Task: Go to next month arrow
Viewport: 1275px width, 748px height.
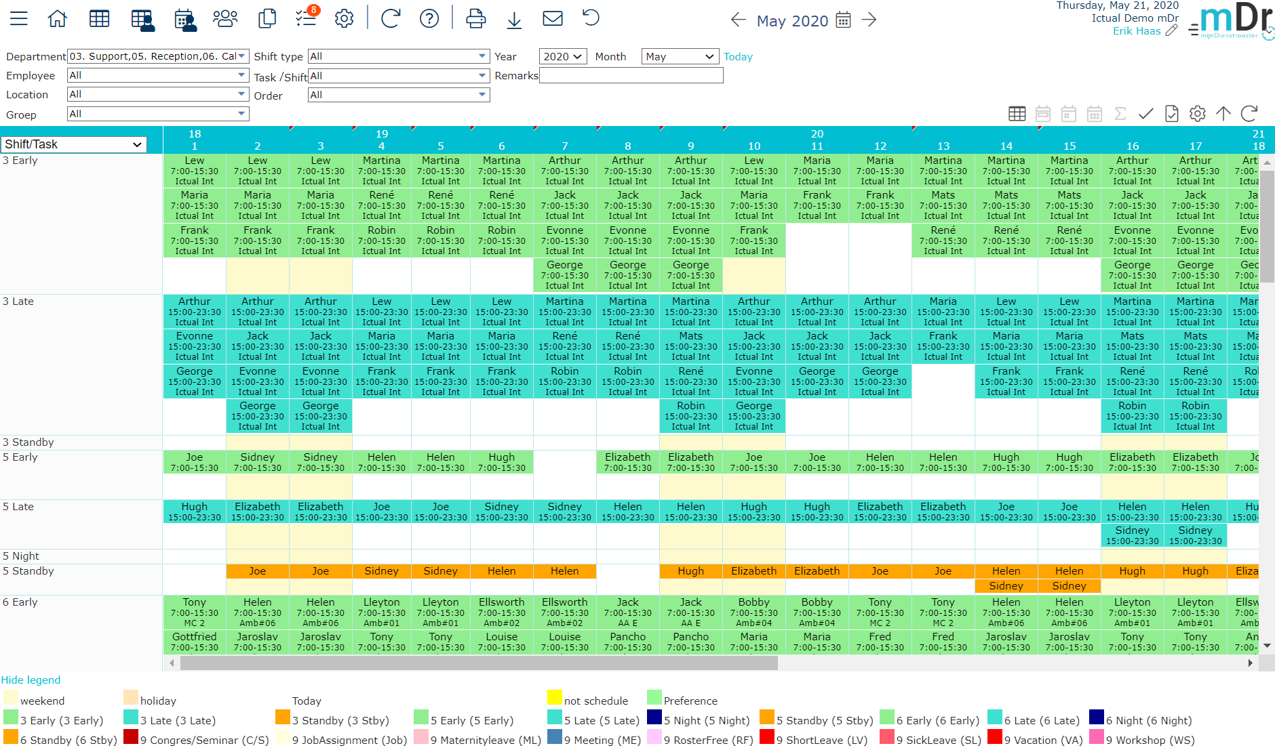Action: pos(869,20)
